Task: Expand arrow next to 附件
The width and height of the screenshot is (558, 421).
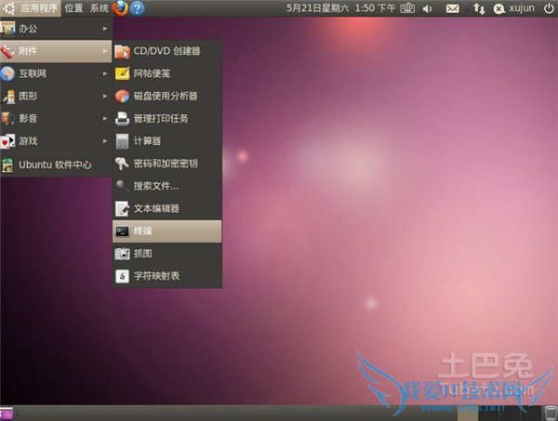Action: [105, 51]
